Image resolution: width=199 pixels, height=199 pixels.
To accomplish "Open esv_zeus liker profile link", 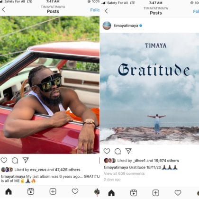I will (38, 170).
